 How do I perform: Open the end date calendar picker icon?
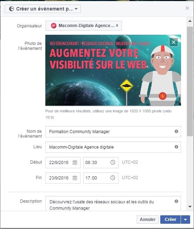click(x=75, y=178)
